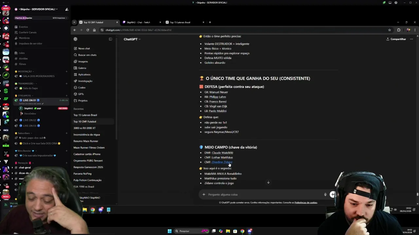
Task: Collapse the Subscribers category in Discord
Action: [x=24, y=133]
